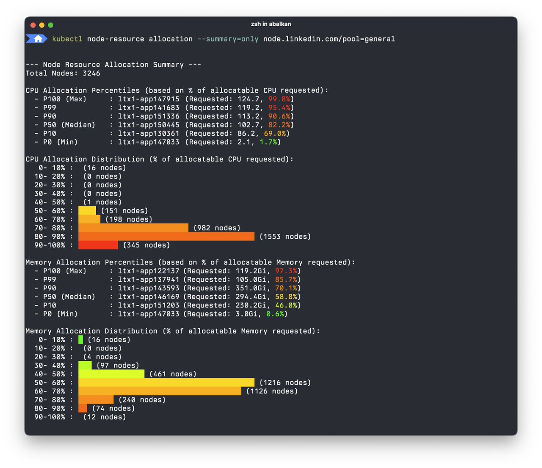Click the '46.0%' memory P10 value
The image size is (542, 468).
pos(286,305)
